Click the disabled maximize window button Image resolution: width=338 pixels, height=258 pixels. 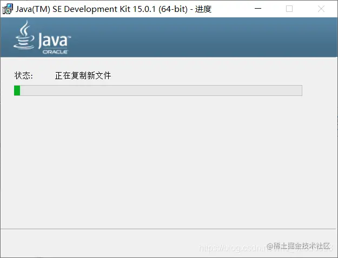(x=289, y=9)
